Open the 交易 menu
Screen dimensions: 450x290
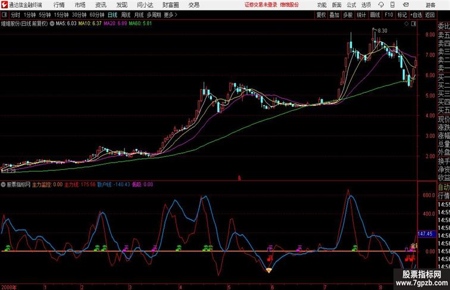[193, 5]
